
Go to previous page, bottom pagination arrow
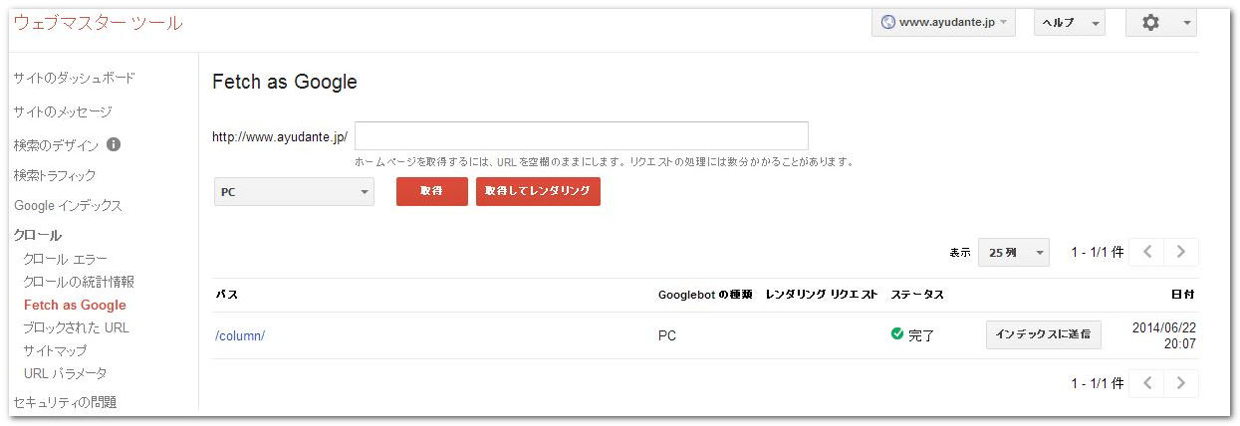[1147, 383]
